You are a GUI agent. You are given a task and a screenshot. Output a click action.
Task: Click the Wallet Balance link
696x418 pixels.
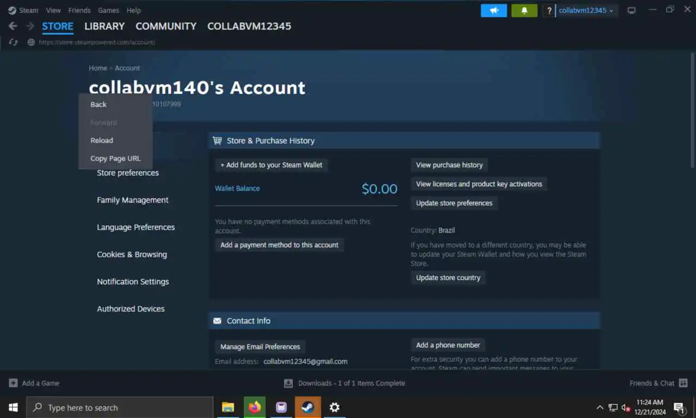(237, 188)
